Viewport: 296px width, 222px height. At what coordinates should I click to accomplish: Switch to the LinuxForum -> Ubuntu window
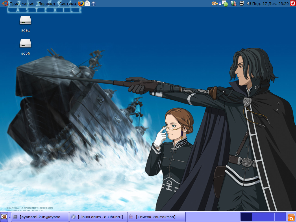[x=98, y=217]
